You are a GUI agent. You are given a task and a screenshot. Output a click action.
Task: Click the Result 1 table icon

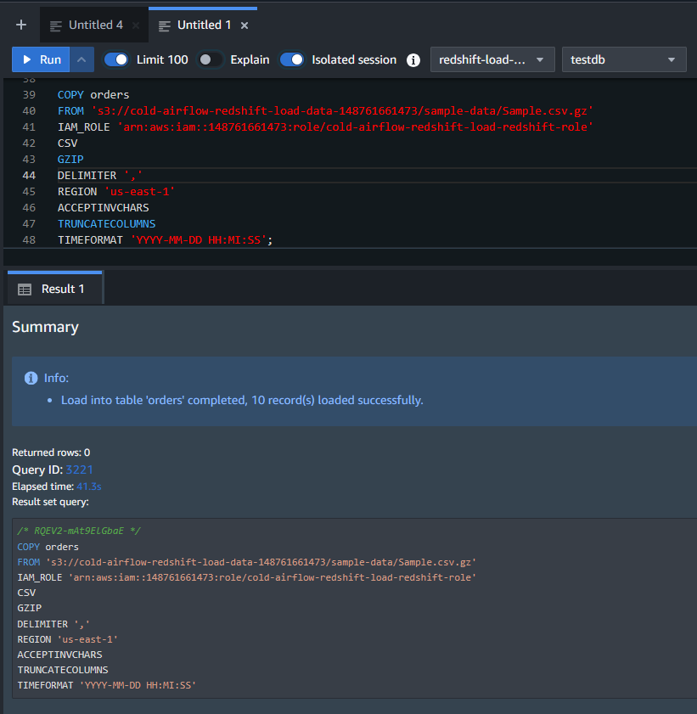25,290
